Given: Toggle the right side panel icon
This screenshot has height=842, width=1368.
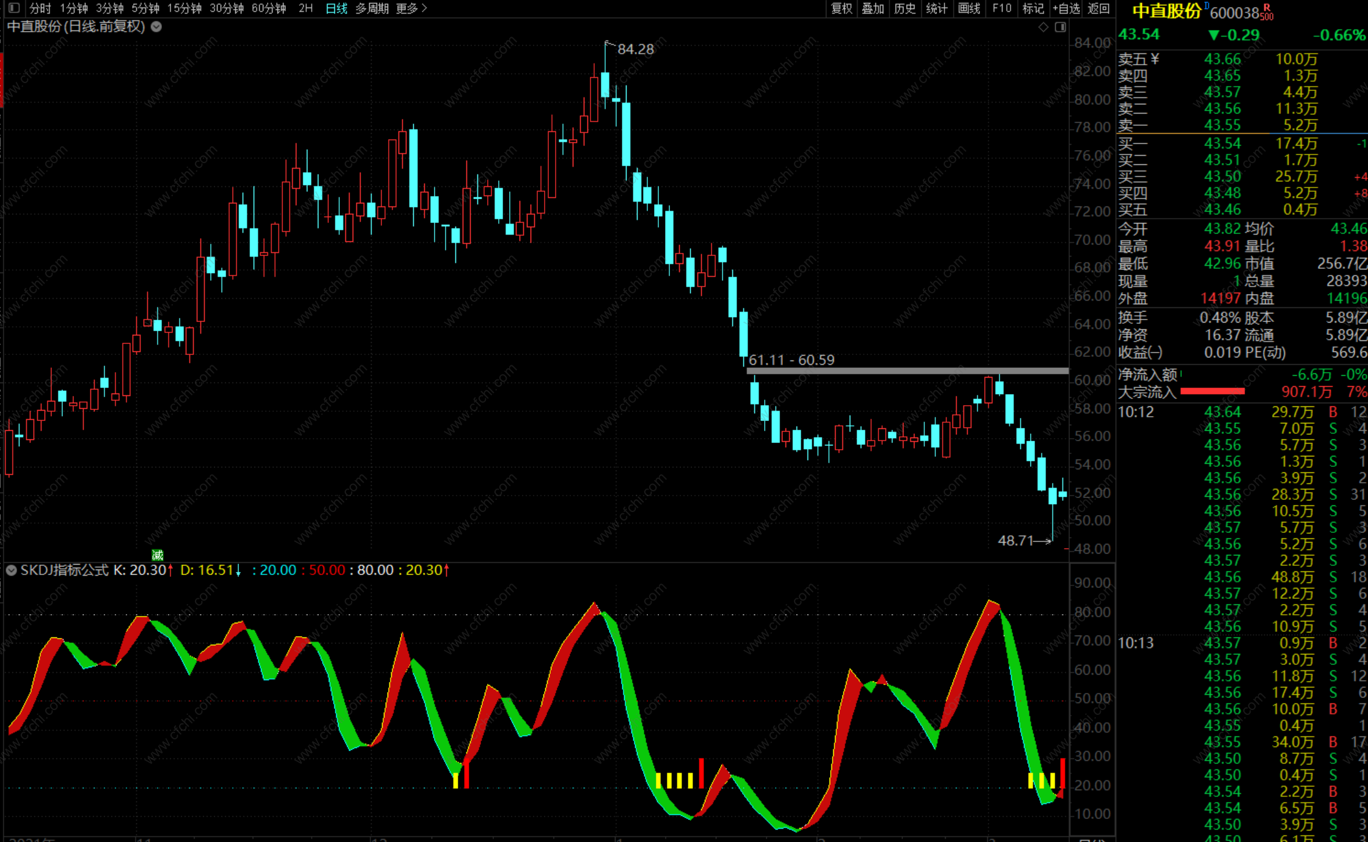Looking at the screenshot, I should [1061, 27].
